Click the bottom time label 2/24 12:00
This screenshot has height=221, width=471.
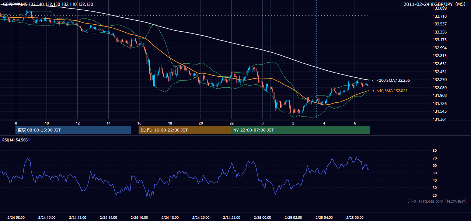click(77, 218)
